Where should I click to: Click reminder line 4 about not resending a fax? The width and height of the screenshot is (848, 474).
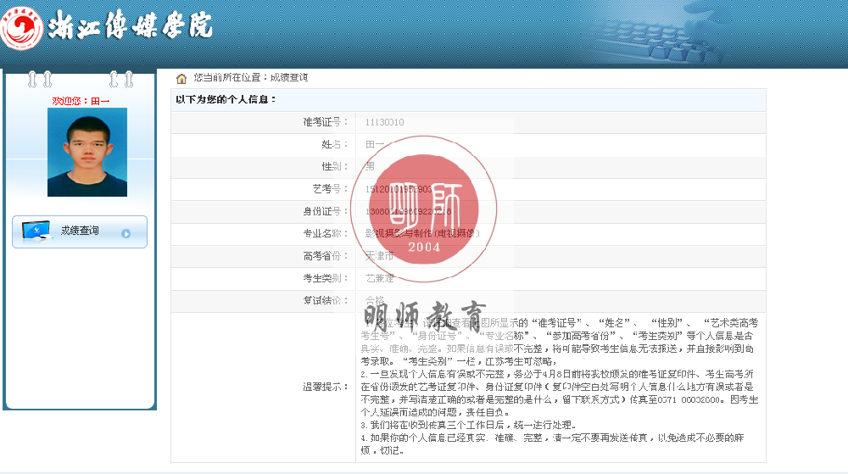[x=552, y=443]
